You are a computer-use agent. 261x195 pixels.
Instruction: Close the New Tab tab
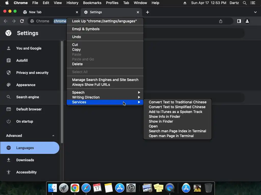(77, 12)
